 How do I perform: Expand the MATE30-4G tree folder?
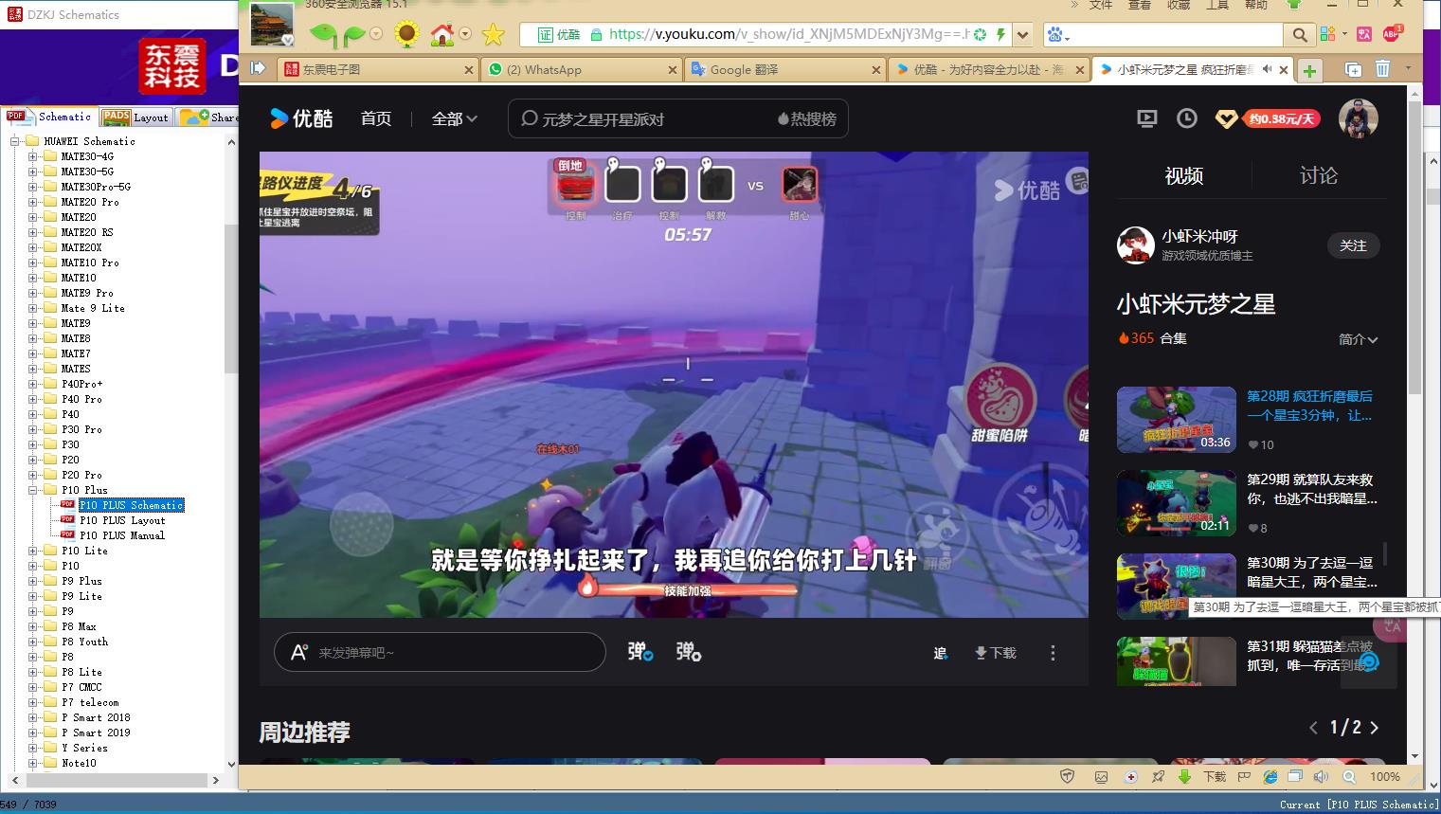(x=33, y=156)
